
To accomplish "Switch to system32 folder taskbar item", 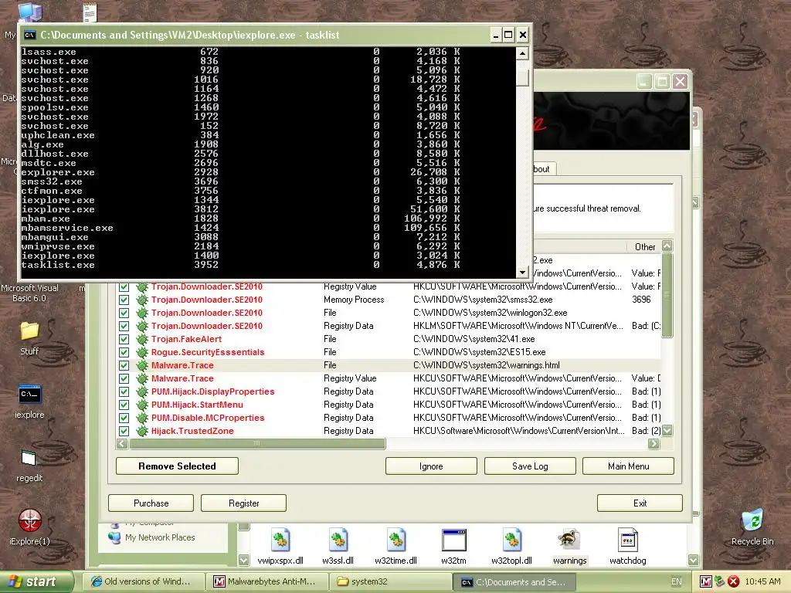I will tap(391, 581).
